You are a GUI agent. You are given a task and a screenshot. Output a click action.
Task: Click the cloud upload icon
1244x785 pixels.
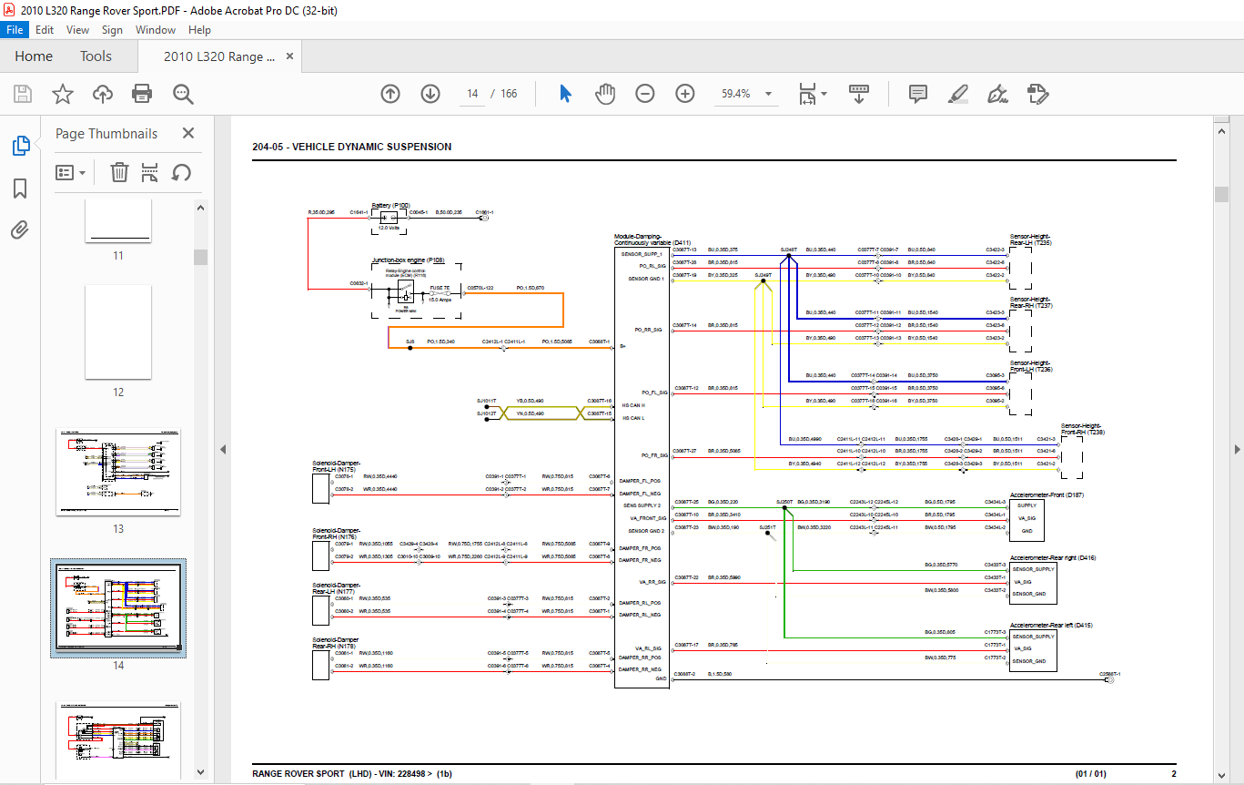point(103,94)
